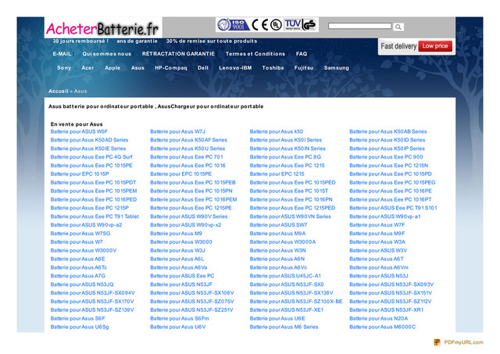Open Batterie pour Asus K50AF Series
Screen dimensions: 500x354
(x=189, y=140)
